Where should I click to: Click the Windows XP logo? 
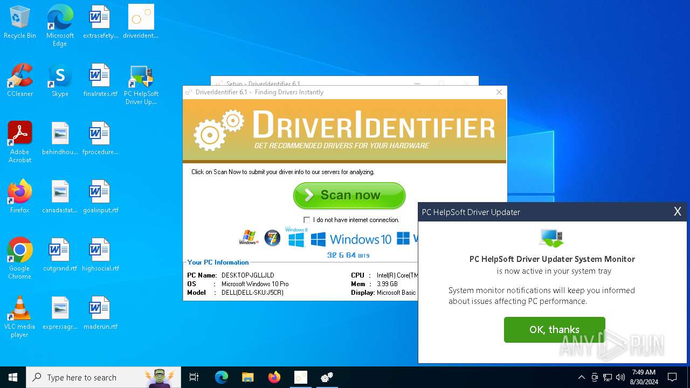249,237
